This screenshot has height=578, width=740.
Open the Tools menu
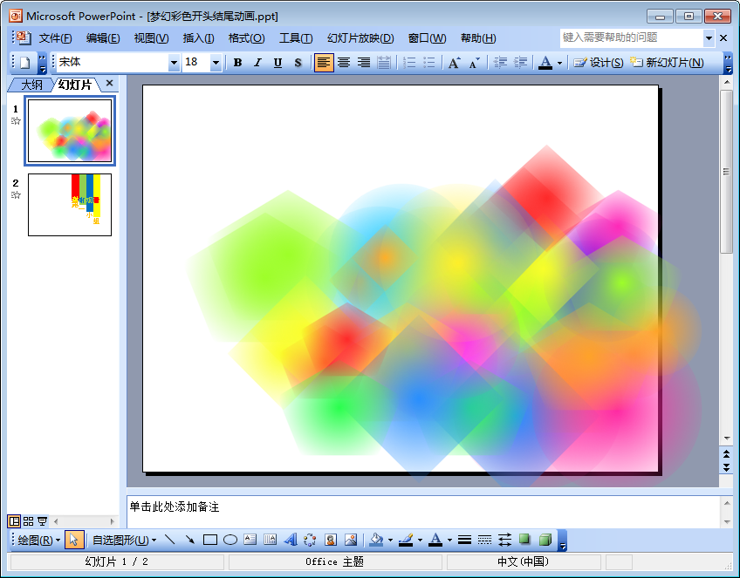click(x=296, y=38)
